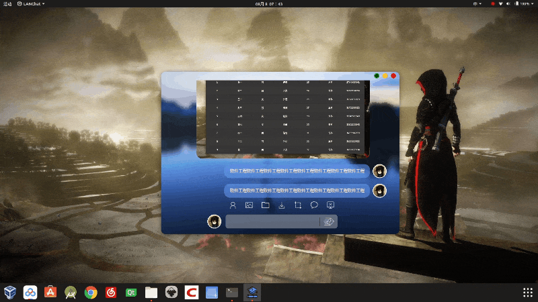Viewport: 538px width, 302px height.
Task: Launch Qt Creator from the dock
Action: pyautogui.click(x=131, y=293)
